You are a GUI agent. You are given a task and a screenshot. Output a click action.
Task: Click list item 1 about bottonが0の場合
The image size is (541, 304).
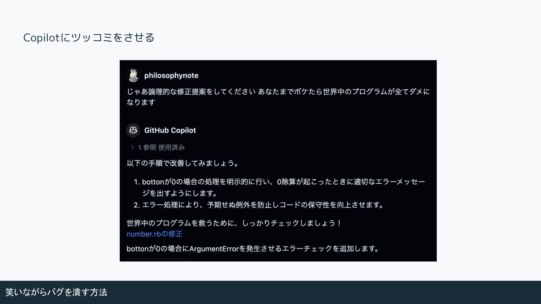pyautogui.click(x=280, y=187)
